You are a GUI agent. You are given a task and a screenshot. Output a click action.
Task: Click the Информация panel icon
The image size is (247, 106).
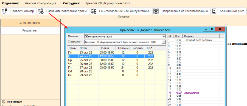point(4,102)
